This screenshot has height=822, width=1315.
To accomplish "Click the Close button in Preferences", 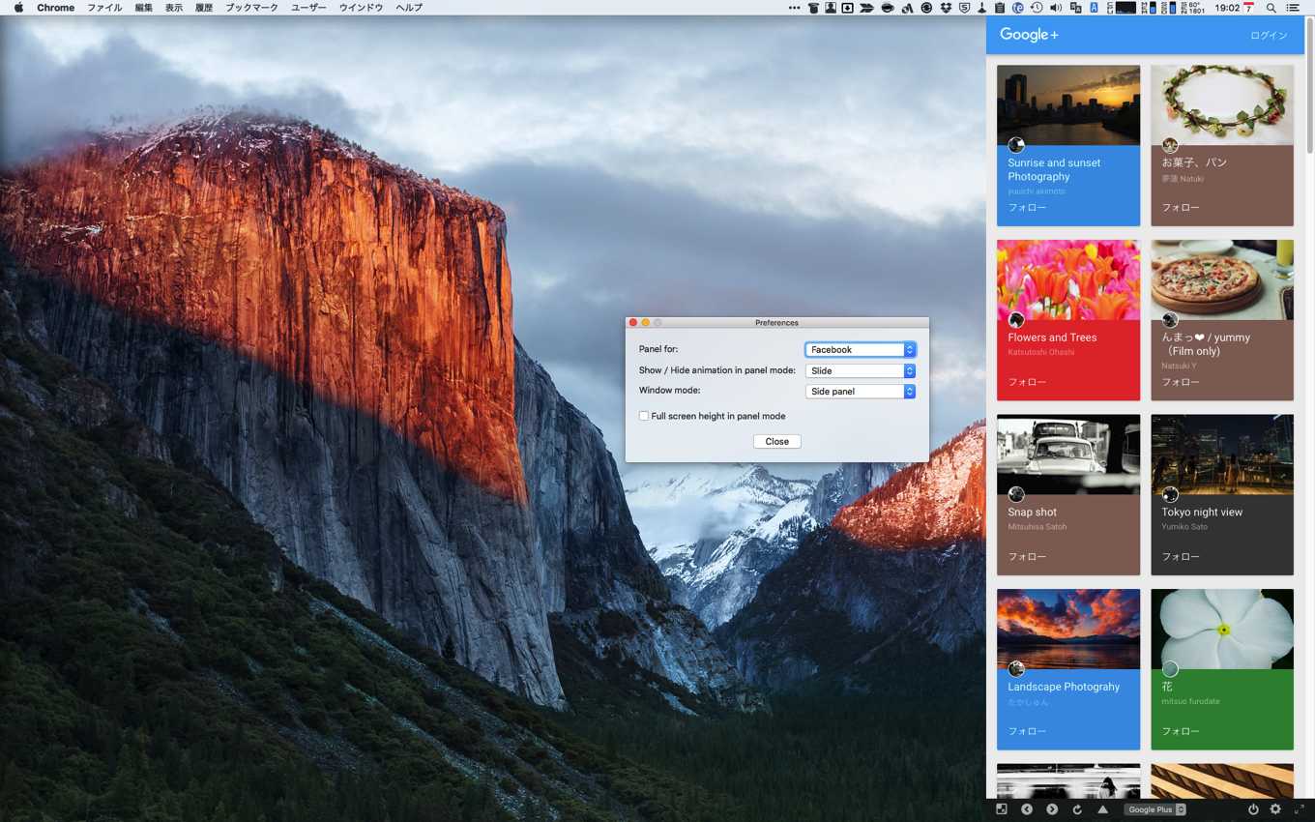I will (x=776, y=442).
